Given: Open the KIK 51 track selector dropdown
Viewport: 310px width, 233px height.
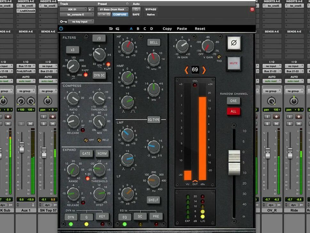Looking at the screenshot, I should [73, 9].
